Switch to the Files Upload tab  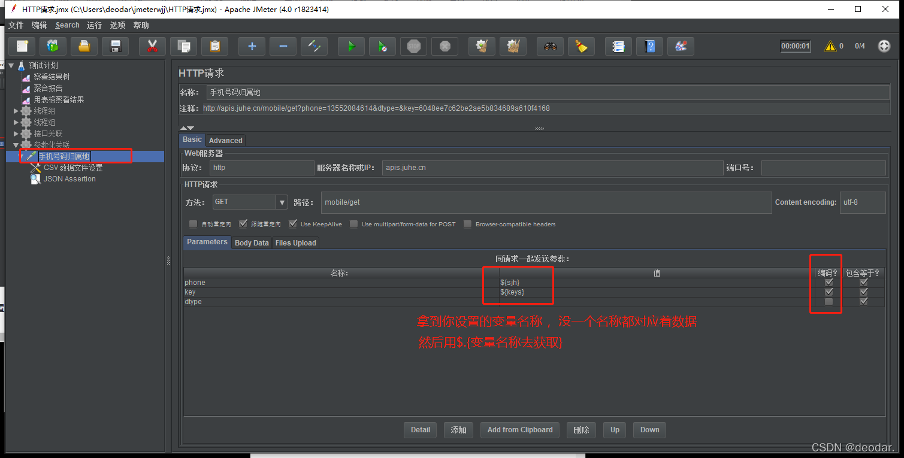pyautogui.click(x=295, y=242)
